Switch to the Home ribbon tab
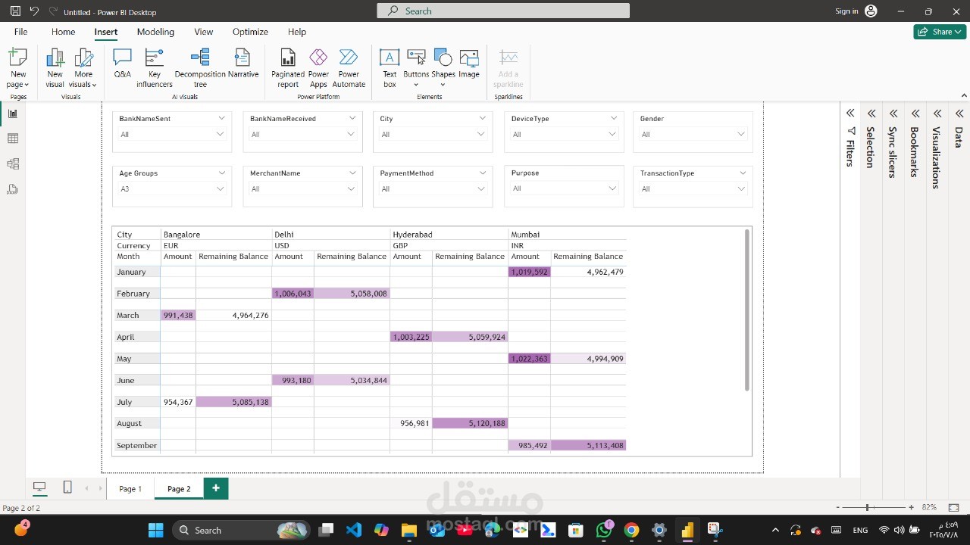 [x=64, y=32]
